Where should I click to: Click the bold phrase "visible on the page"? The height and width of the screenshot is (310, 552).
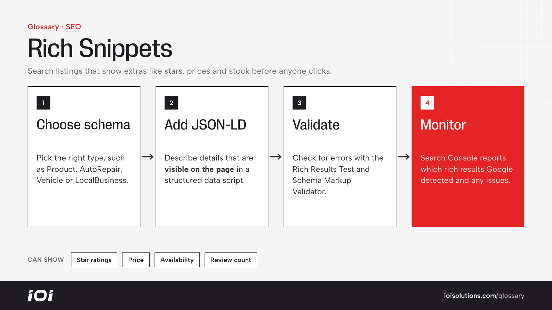199,169
